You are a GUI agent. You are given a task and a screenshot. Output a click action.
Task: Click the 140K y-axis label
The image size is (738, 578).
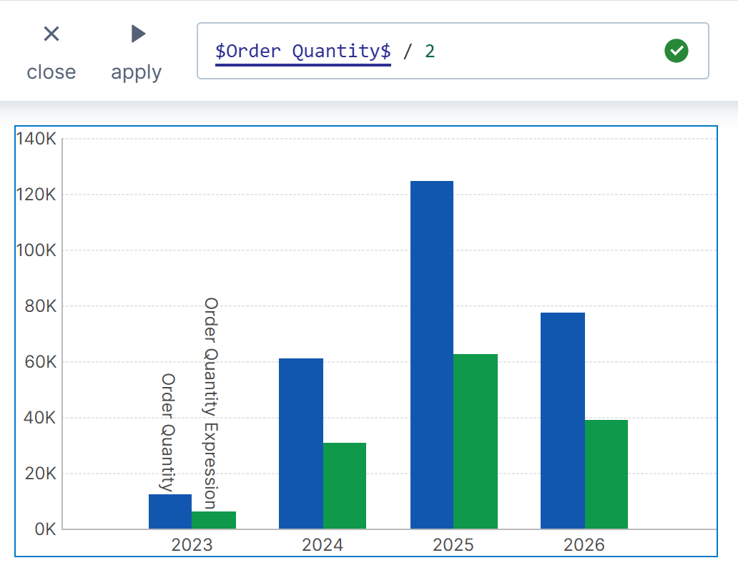[35, 139]
